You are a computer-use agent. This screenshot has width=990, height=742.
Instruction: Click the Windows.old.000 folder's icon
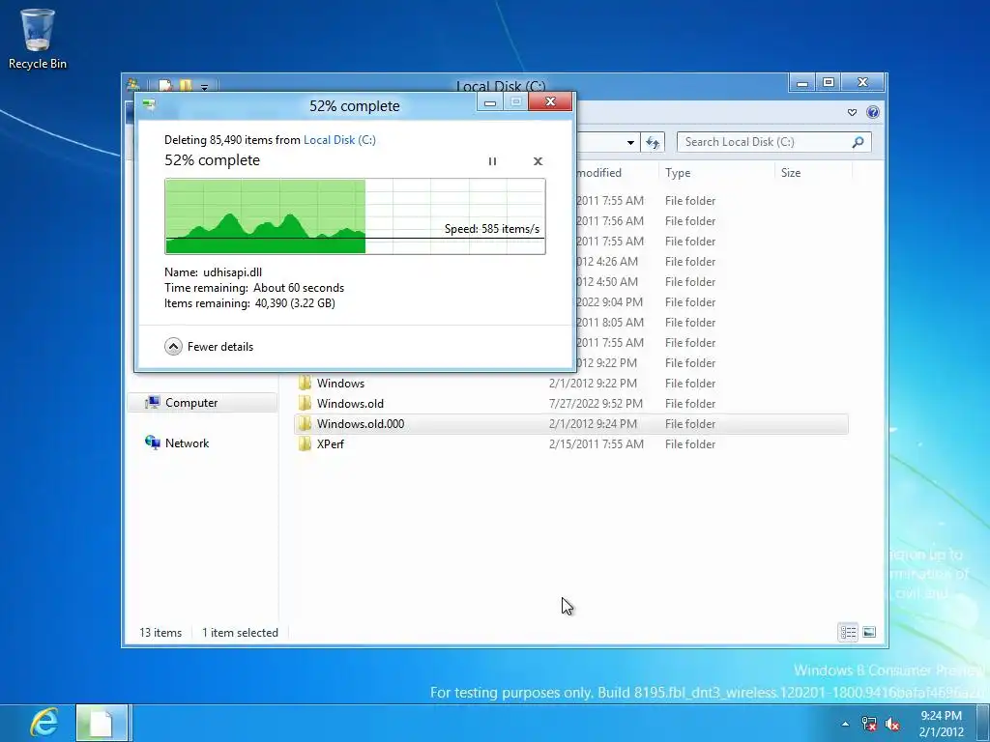point(305,423)
